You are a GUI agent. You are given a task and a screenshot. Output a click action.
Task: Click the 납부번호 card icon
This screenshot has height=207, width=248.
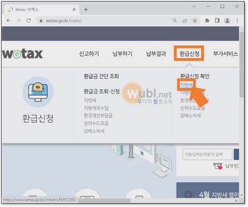point(218,166)
